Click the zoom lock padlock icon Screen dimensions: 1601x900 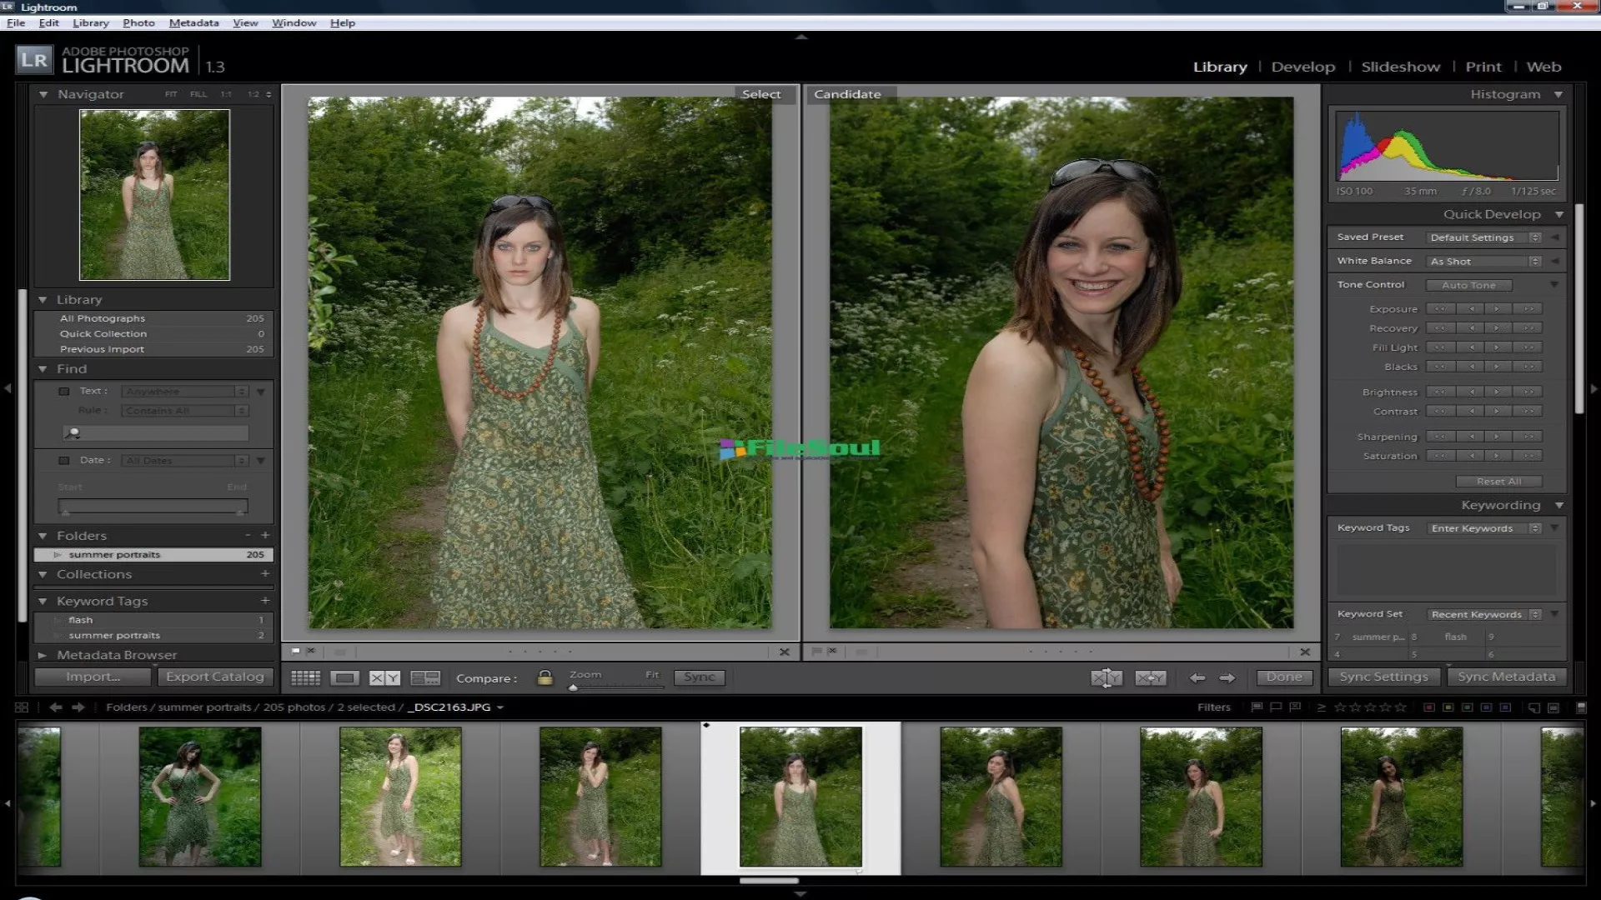(x=545, y=677)
